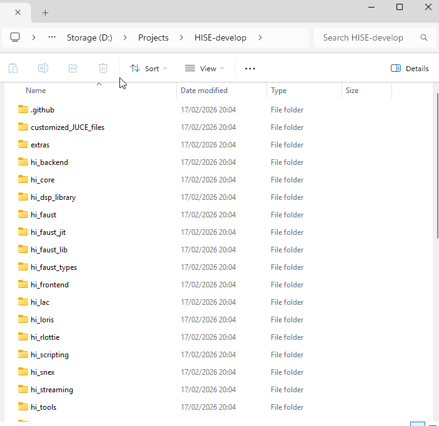Click the Search HISE-develop field
The image size is (439, 426).
pos(375,37)
